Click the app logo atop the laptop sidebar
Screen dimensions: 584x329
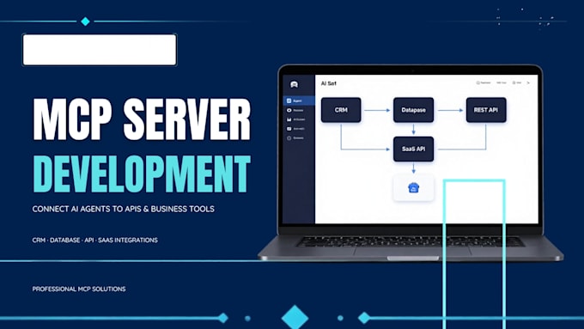pos(294,84)
